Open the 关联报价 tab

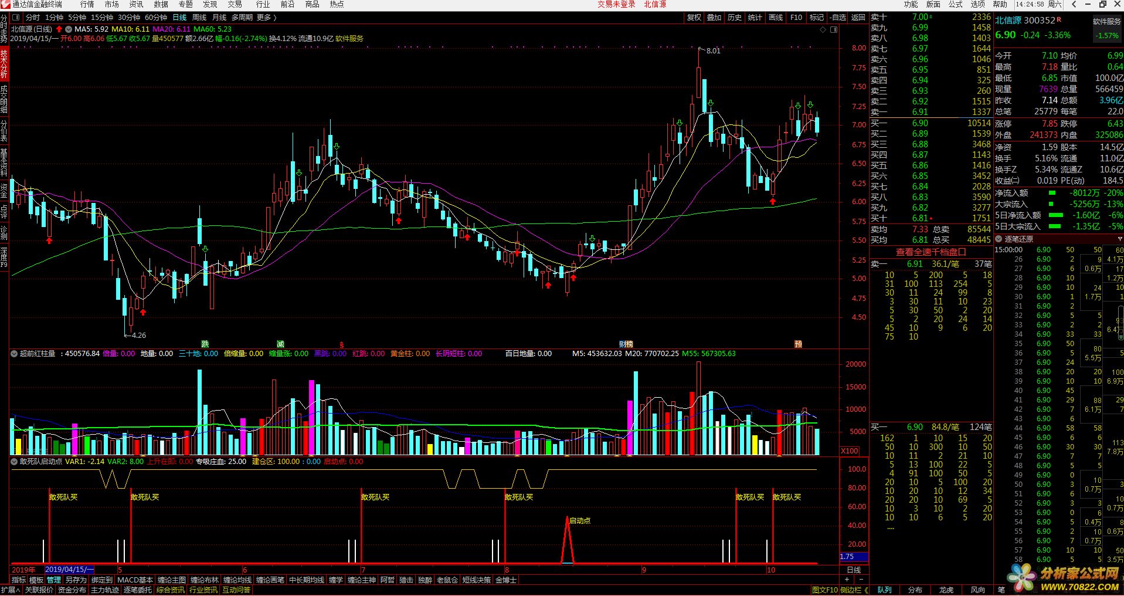coord(39,590)
